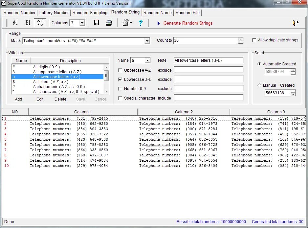Switch to the Random Number tab
The image size is (308, 228).
coord(19,12)
